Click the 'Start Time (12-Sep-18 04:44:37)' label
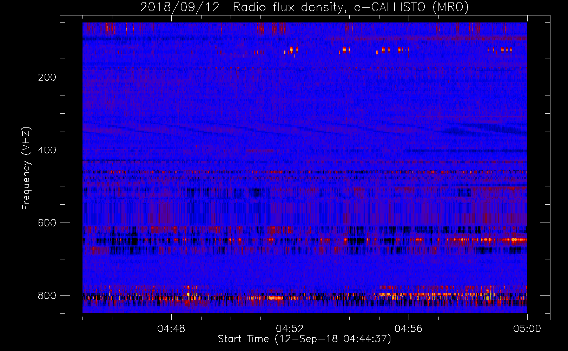The height and width of the screenshot is (351, 568). tap(304, 339)
